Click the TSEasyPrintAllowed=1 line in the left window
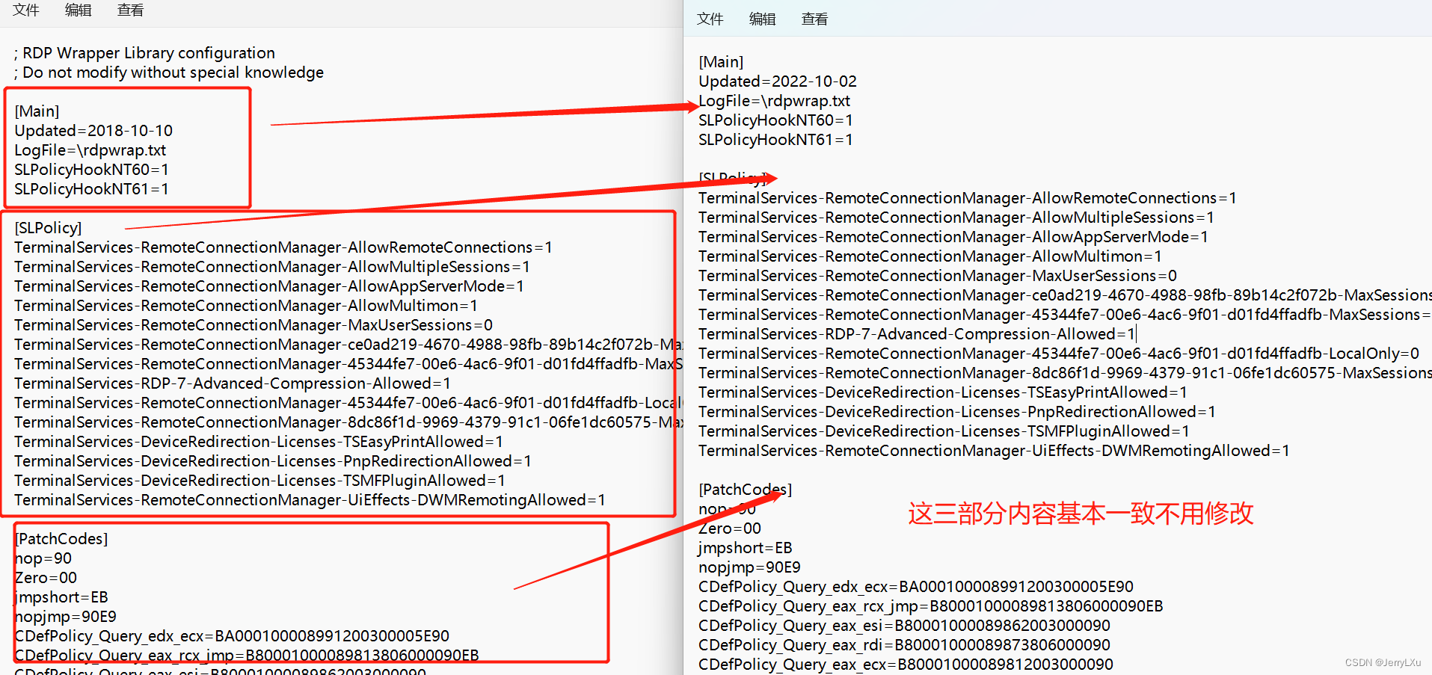This screenshot has width=1432, height=675. pyautogui.click(x=259, y=442)
